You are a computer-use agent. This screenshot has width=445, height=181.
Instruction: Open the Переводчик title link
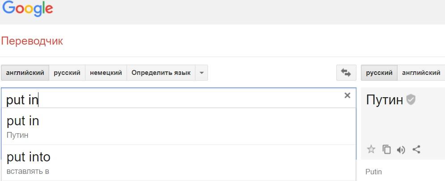[32, 41]
